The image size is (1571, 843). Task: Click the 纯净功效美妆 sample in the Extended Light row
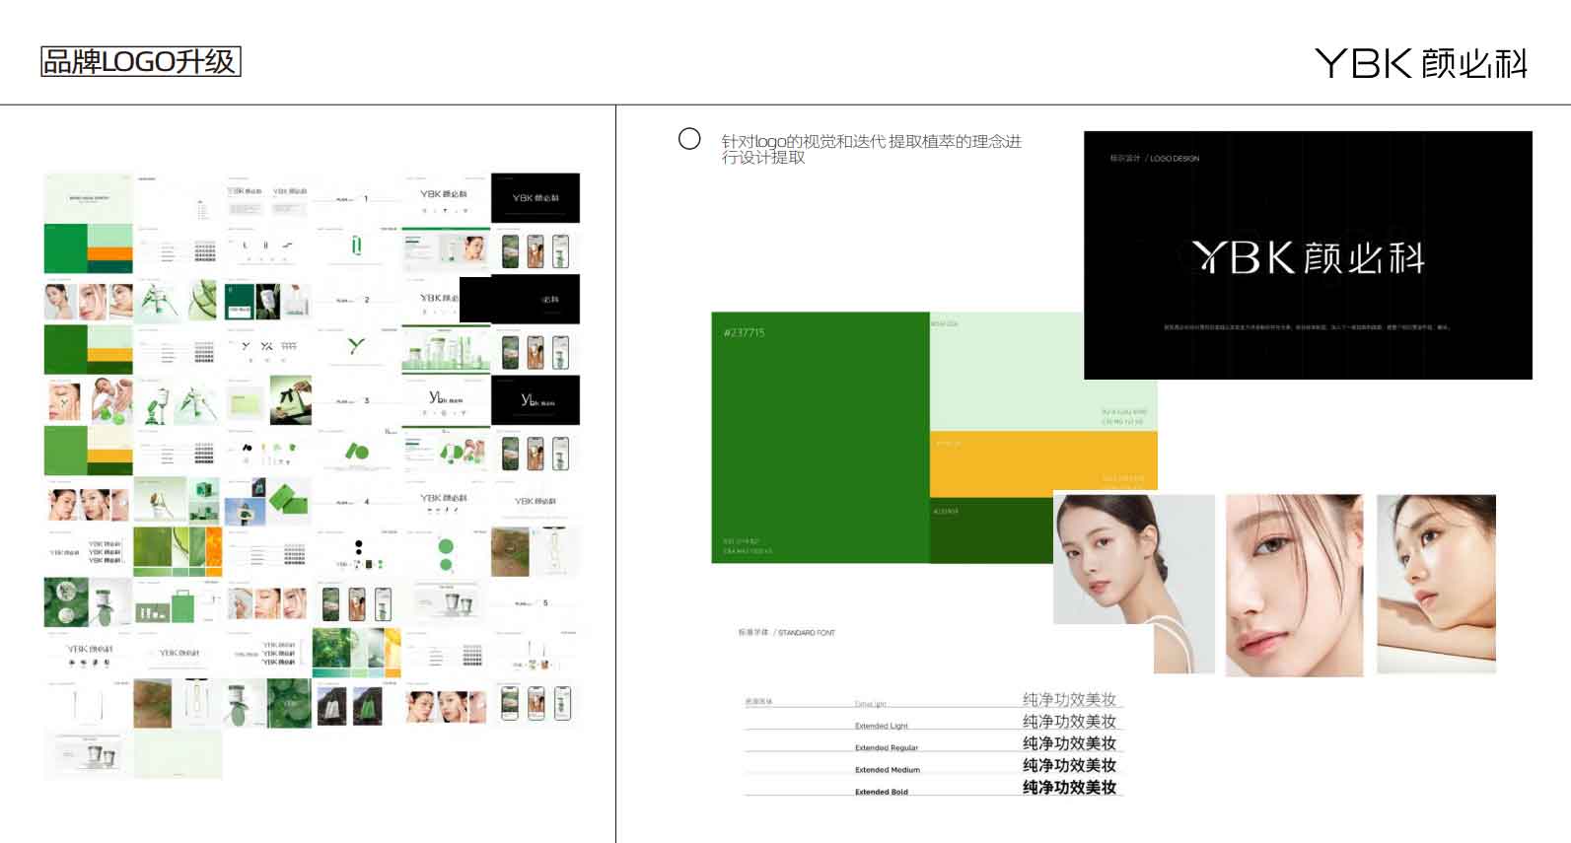[x=1069, y=722]
